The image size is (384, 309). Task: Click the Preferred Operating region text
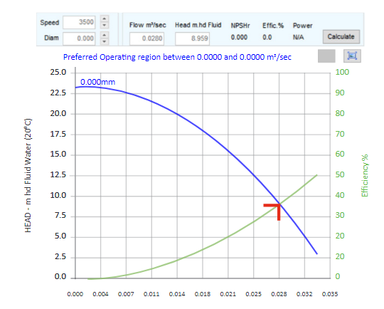click(177, 57)
